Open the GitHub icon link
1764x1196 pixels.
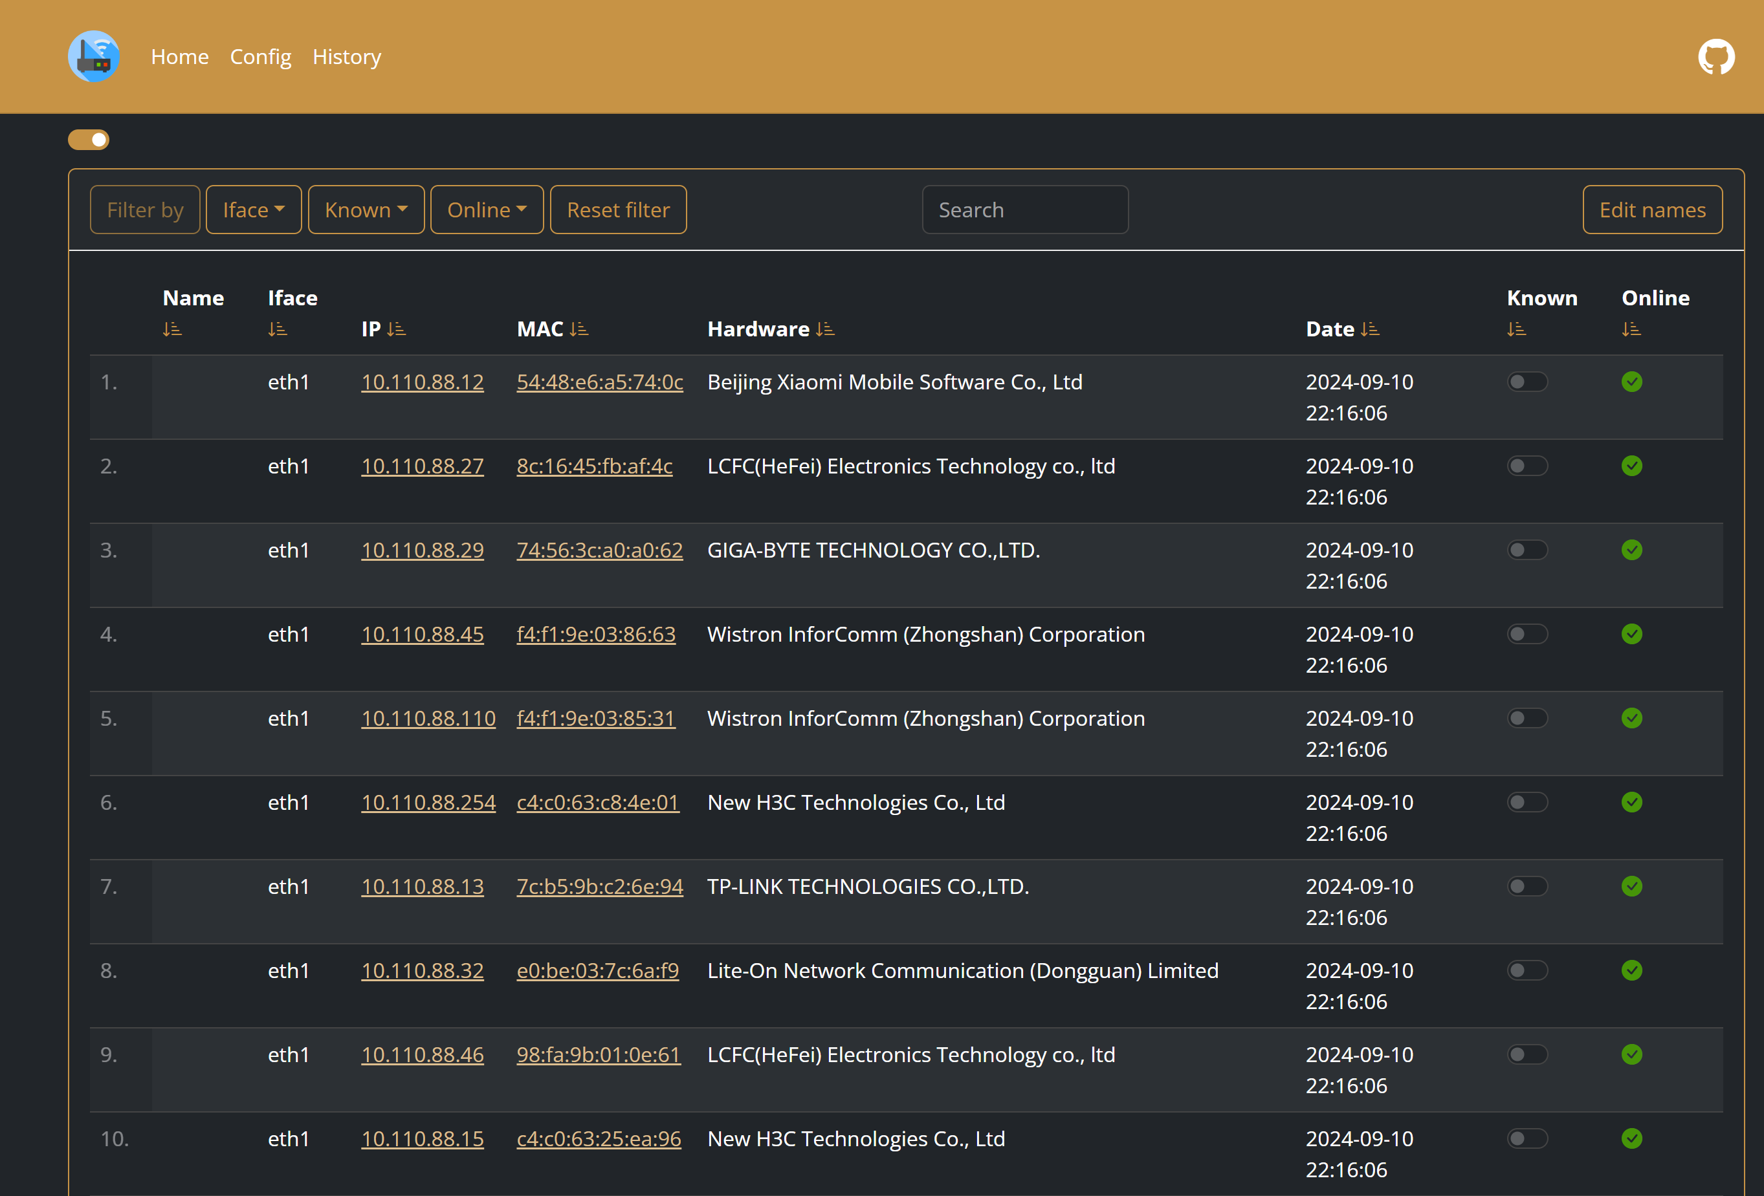pyautogui.click(x=1715, y=56)
